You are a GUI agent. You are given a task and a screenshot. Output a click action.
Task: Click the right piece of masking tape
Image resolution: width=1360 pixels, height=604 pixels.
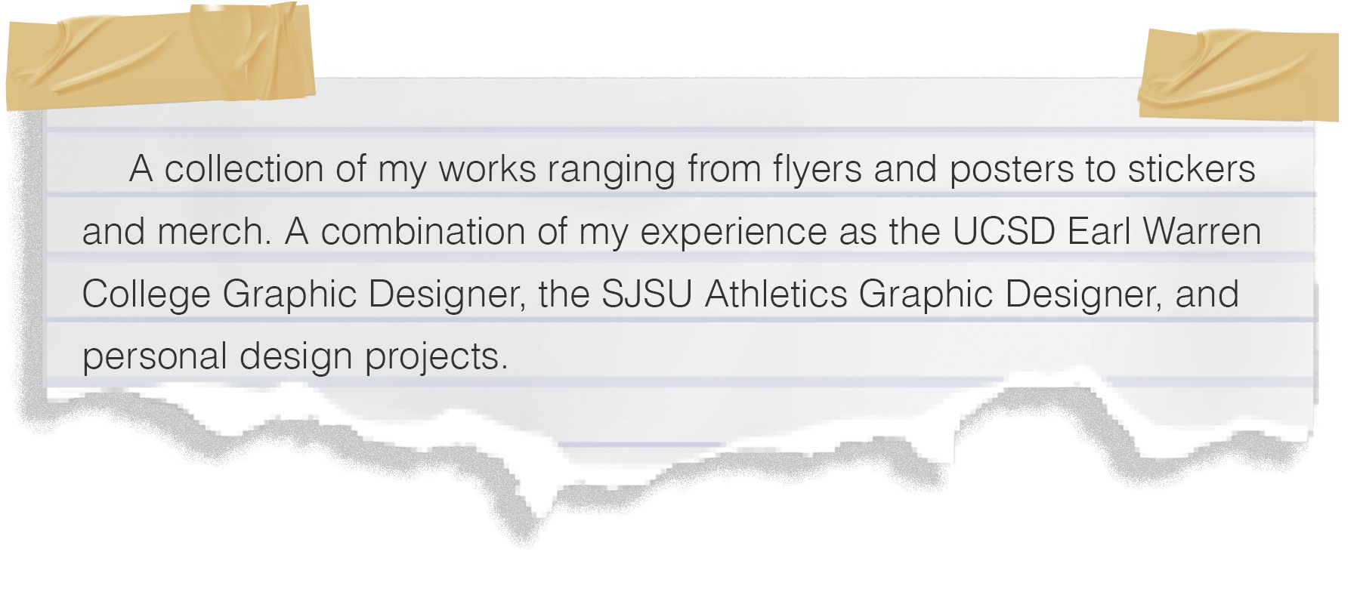point(1238,75)
